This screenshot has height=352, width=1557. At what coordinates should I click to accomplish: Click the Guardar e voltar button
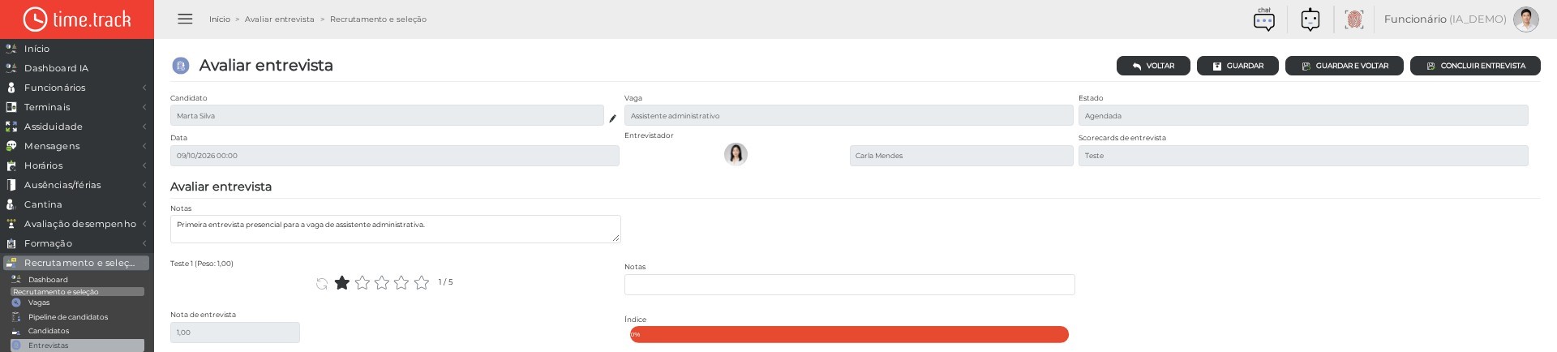coord(1345,66)
